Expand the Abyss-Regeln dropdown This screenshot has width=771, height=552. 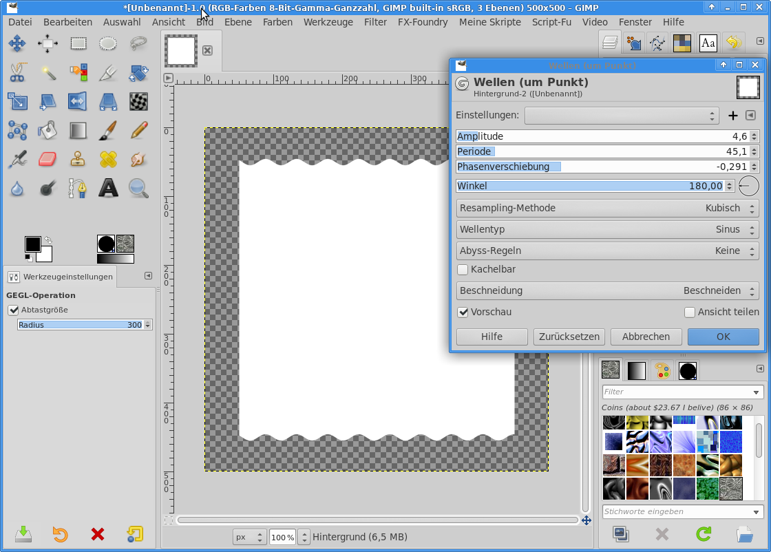[607, 251]
